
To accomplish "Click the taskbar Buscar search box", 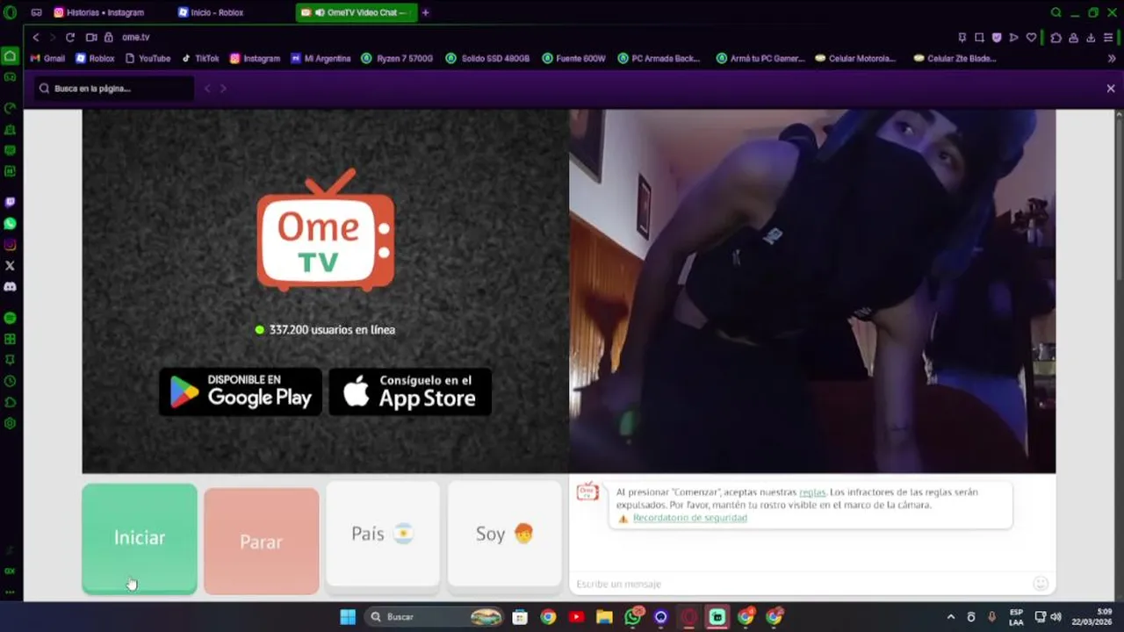I will (x=436, y=617).
